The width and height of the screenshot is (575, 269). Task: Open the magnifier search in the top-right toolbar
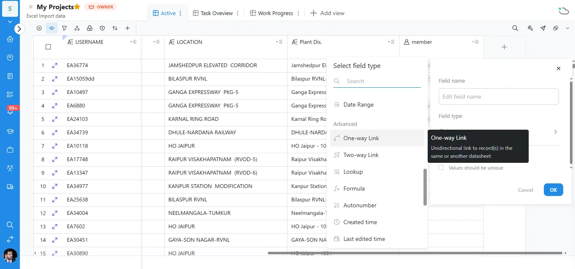515,28
